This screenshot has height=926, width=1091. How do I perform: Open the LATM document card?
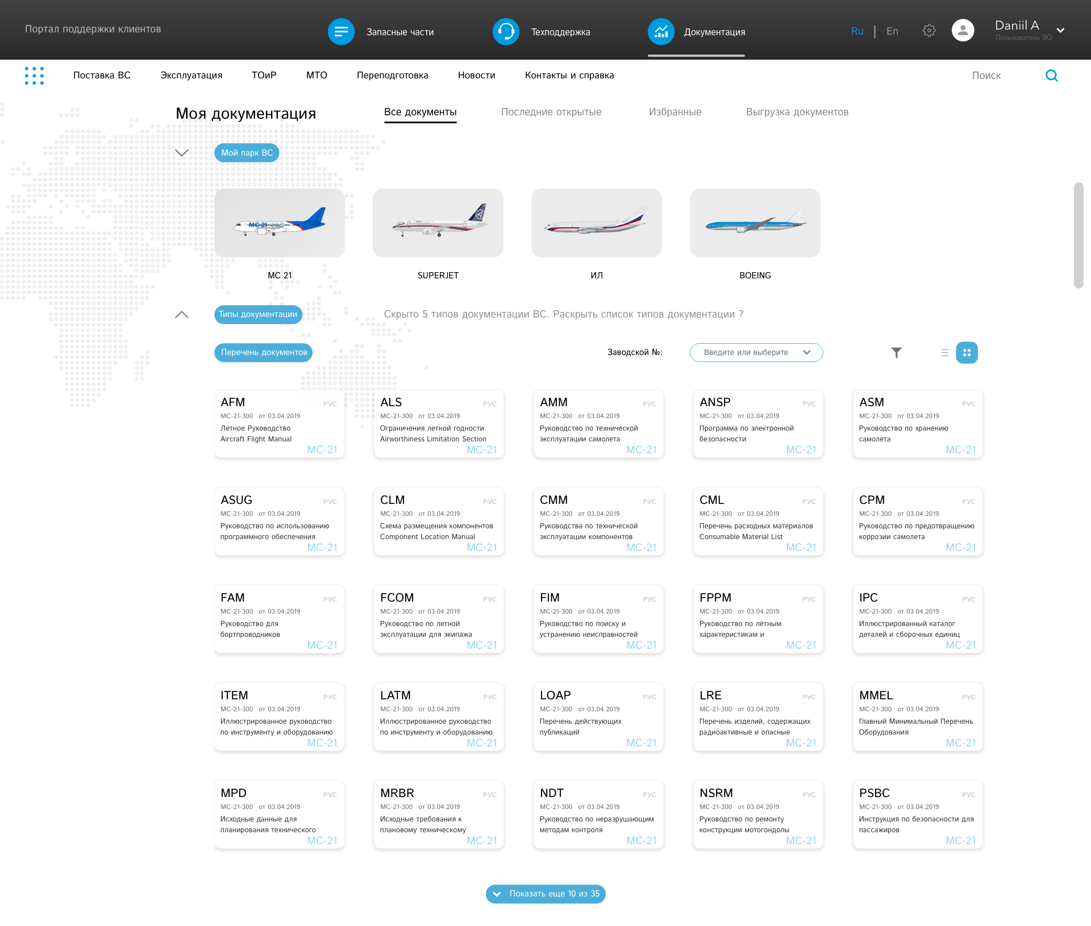439,717
